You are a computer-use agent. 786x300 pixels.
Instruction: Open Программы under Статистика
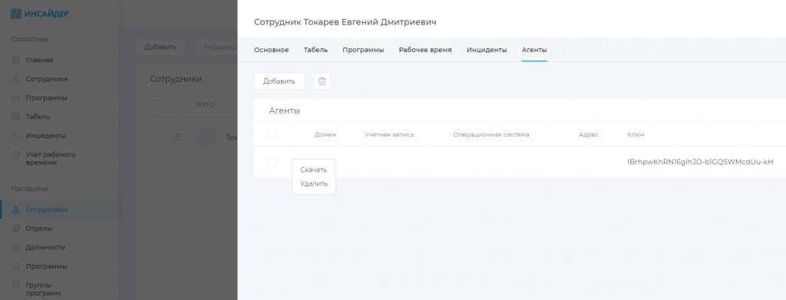46,98
